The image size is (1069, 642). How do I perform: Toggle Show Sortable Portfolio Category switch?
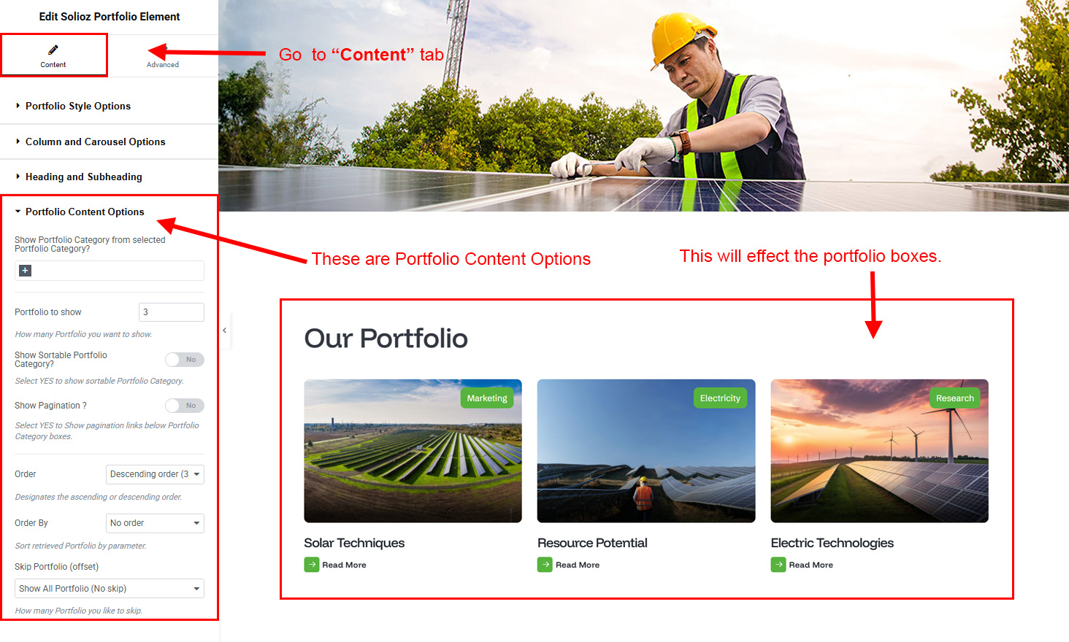coord(185,360)
